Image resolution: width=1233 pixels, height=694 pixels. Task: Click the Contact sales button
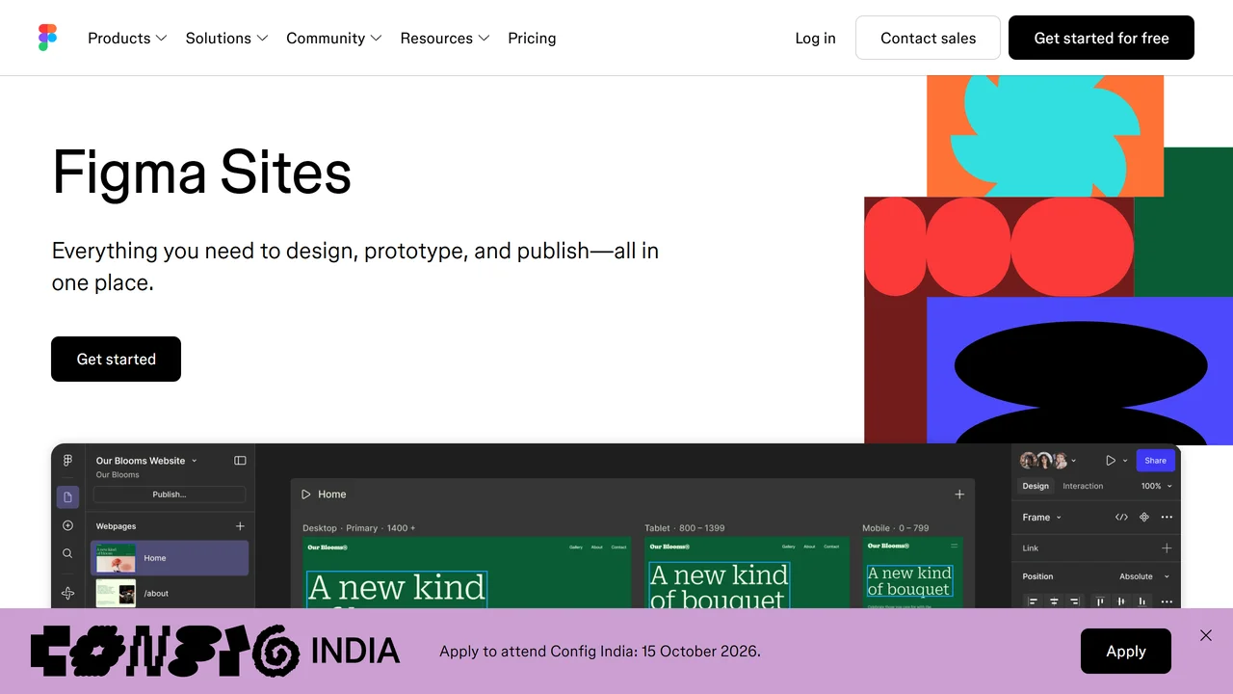pyautogui.click(x=928, y=38)
